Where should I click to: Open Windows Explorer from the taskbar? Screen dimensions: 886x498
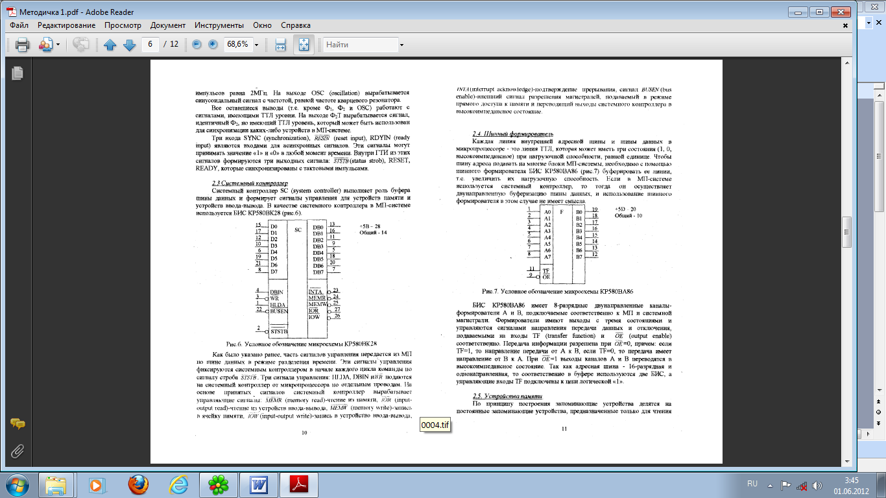56,484
